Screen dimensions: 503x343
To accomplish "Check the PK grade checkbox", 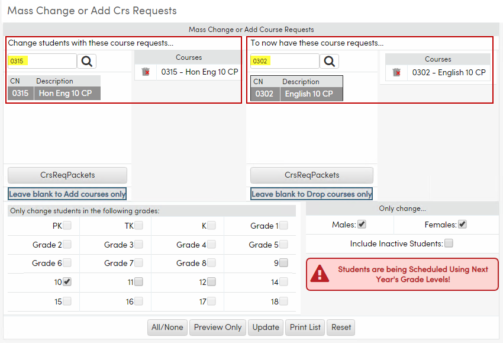I will click(66, 225).
